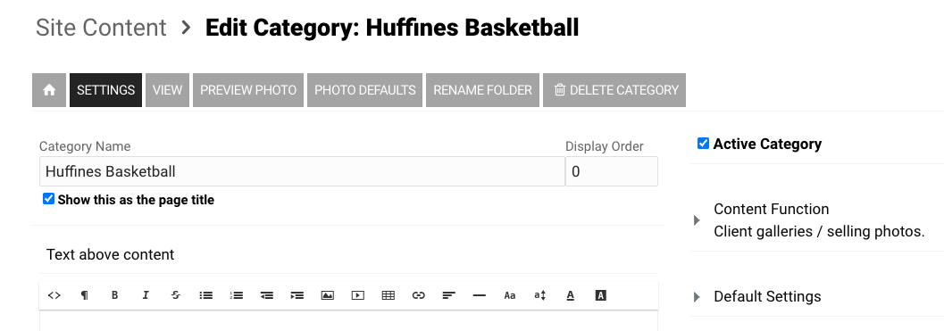
Task: Open the paragraph format dropdown
Action: (x=84, y=295)
